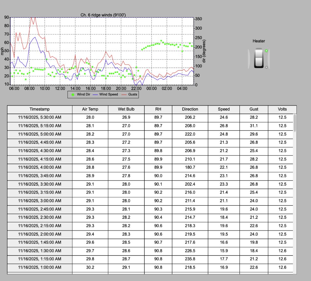Click the Air Temp column header

pyautogui.click(x=90, y=109)
